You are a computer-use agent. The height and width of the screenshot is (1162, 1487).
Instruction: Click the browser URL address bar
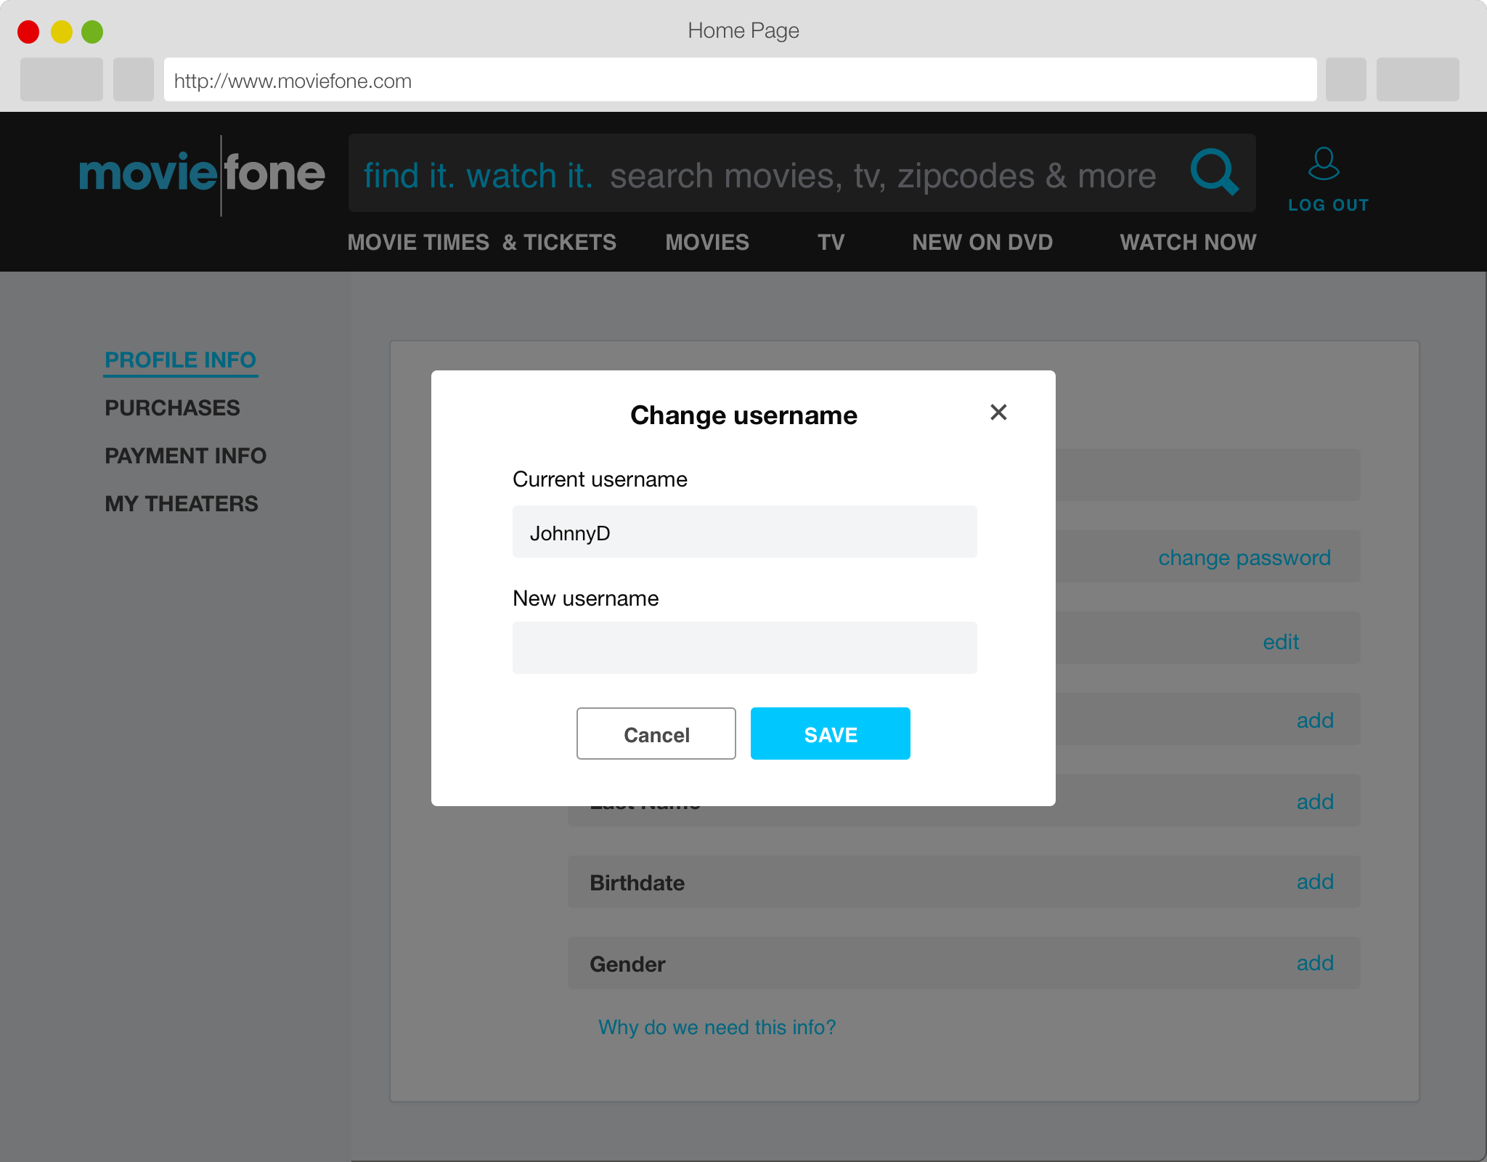pyautogui.click(x=740, y=80)
